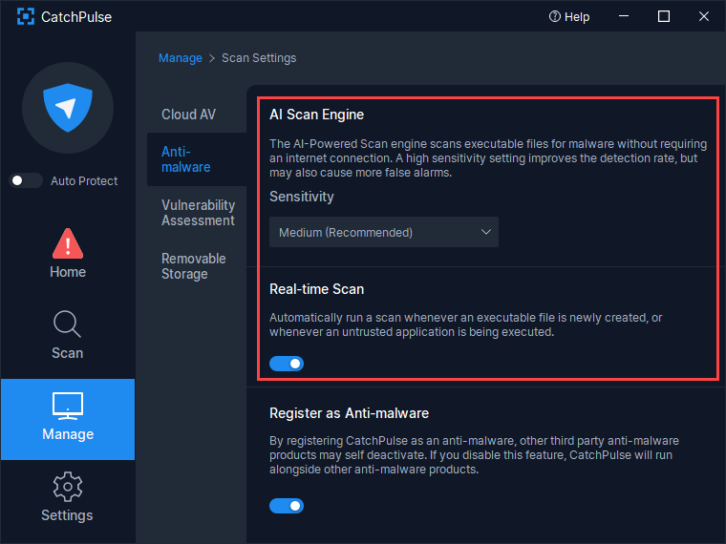Click the Manage breadcrumb link

[181, 58]
